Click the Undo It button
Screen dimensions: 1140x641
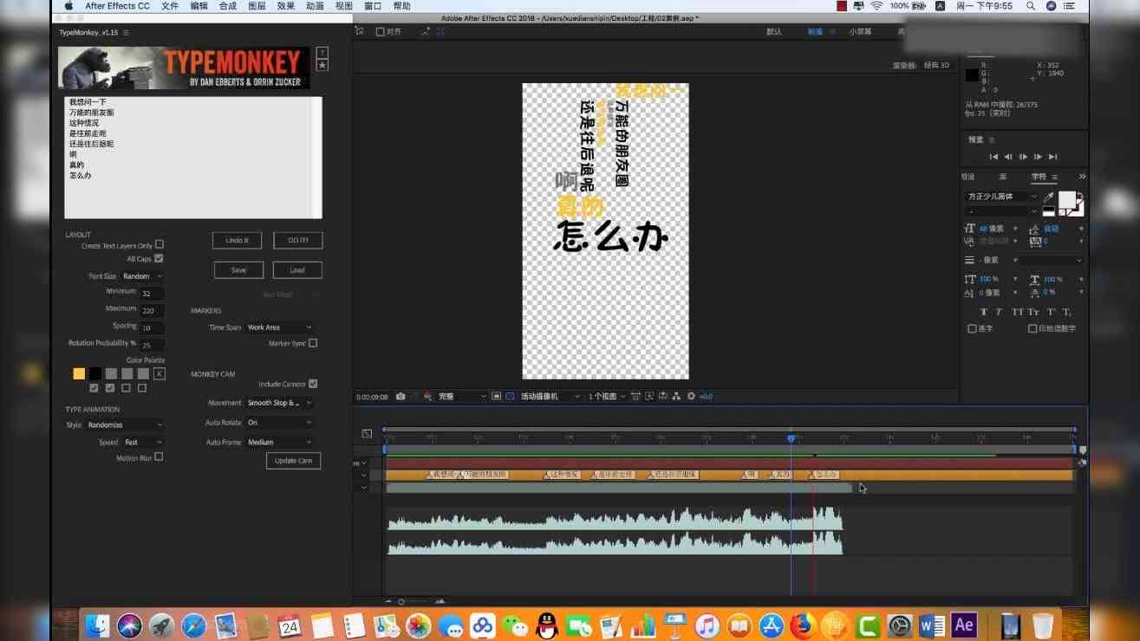coord(238,240)
